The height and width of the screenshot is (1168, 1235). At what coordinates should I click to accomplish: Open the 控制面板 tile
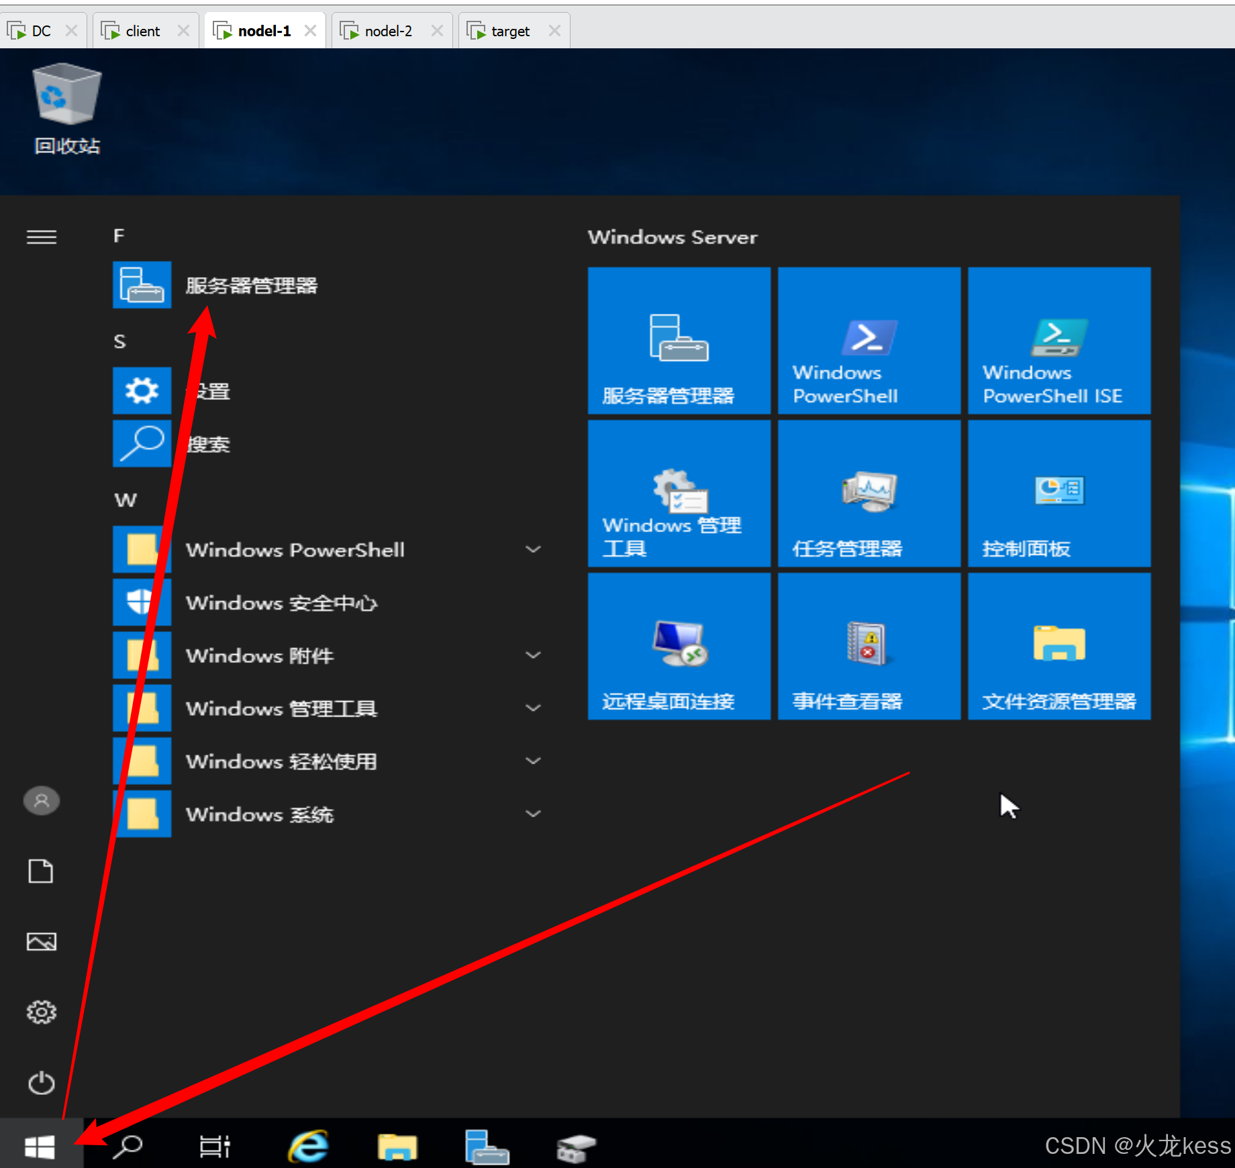click(1059, 494)
